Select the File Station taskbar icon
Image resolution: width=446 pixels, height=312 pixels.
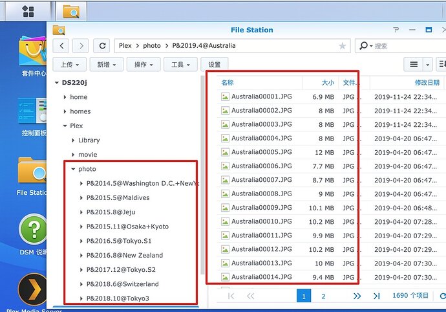coord(71,12)
